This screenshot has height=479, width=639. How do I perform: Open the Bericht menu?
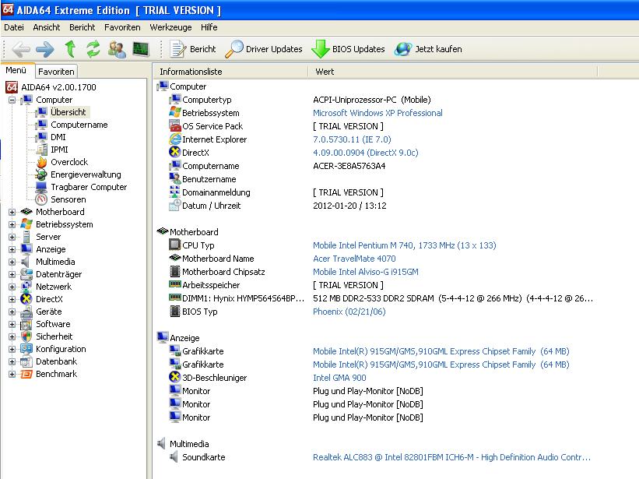click(x=82, y=27)
